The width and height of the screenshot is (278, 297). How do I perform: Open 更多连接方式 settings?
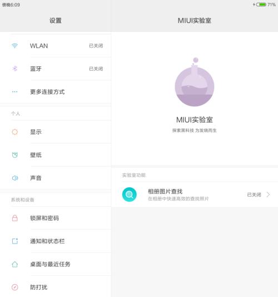(56, 92)
